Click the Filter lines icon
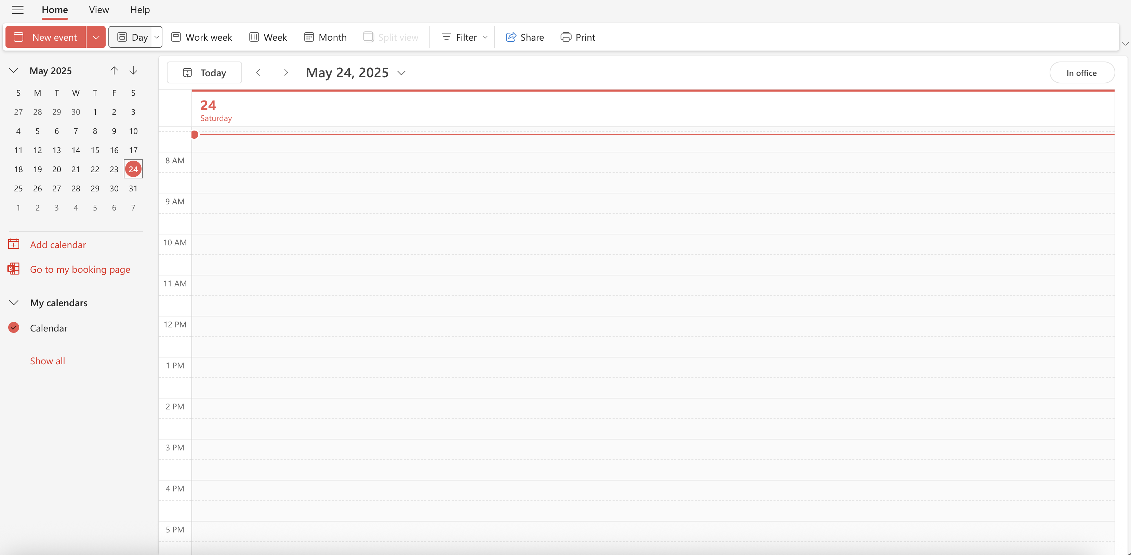The image size is (1131, 555). (447, 37)
